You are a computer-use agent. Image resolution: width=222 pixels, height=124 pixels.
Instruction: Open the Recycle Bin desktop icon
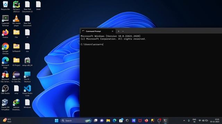point(6,6)
